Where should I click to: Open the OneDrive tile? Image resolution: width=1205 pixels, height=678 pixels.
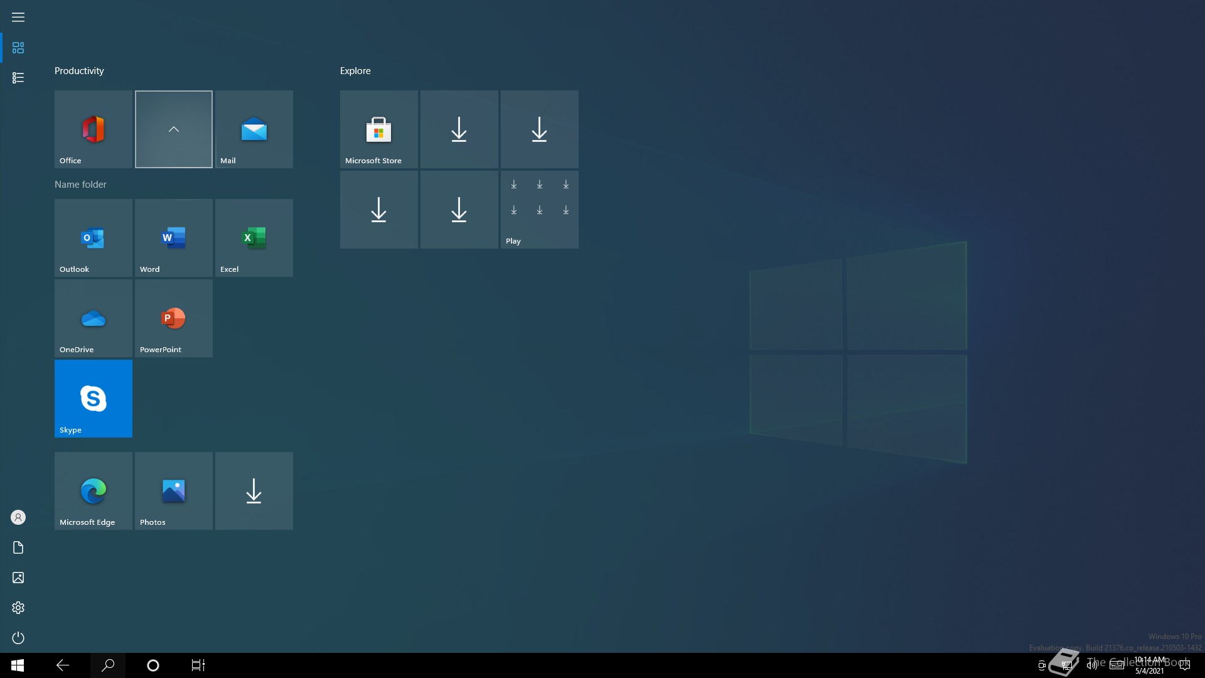tap(94, 318)
